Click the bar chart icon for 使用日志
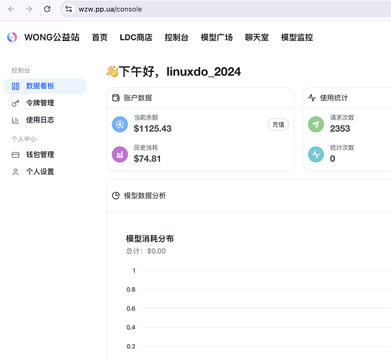391x360 pixels. click(x=15, y=120)
